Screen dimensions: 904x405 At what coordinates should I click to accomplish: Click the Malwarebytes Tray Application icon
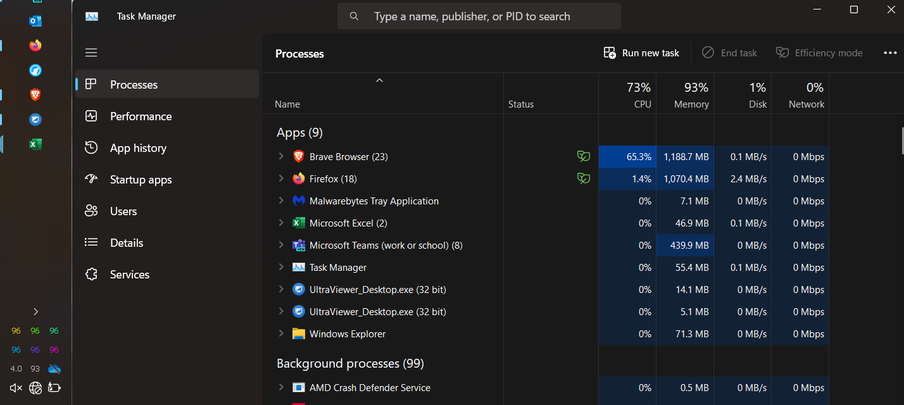299,201
